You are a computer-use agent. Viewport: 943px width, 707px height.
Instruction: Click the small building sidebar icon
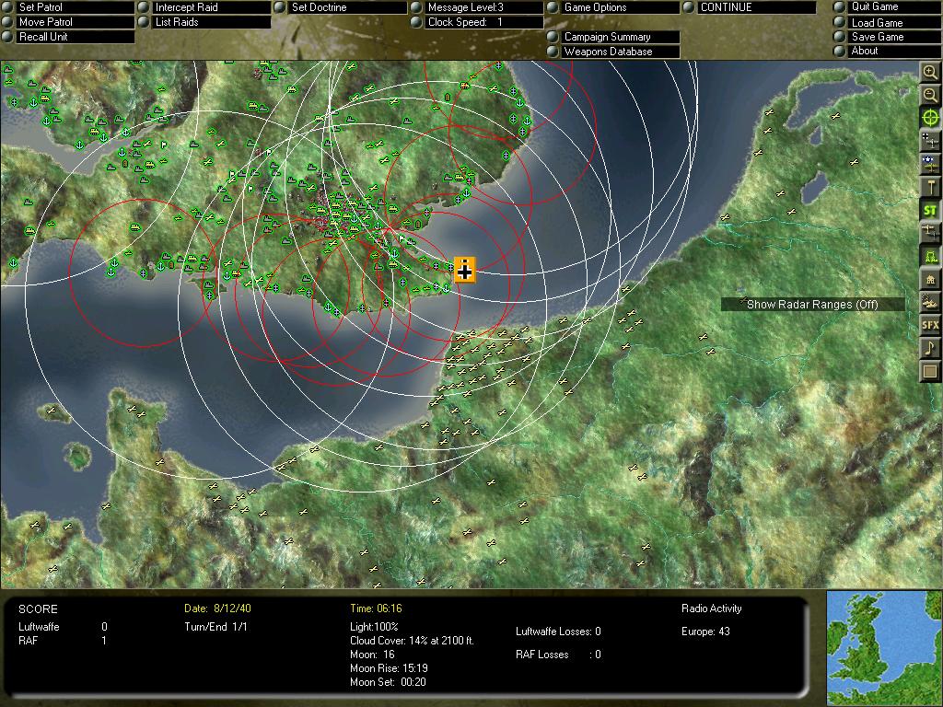930,280
